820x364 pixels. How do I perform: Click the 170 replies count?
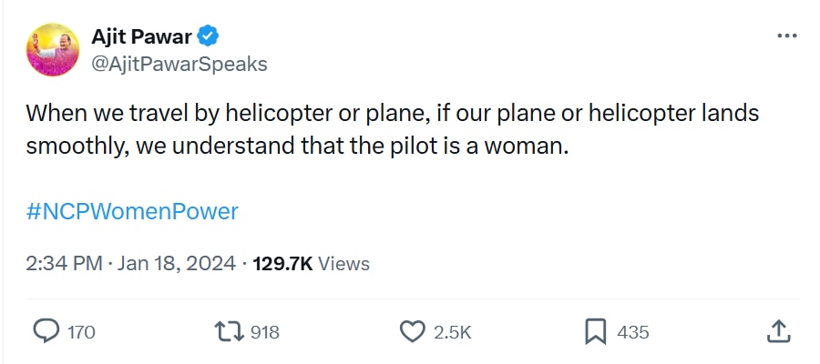click(x=81, y=333)
